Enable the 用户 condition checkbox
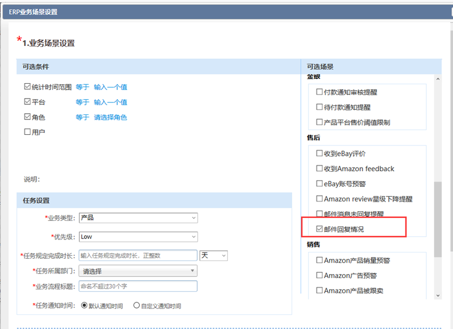The width and height of the screenshot is (453, 329). (x=27, y=132)
